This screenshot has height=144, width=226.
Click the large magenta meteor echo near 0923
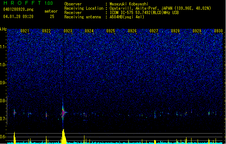click(x=64, y=113)
